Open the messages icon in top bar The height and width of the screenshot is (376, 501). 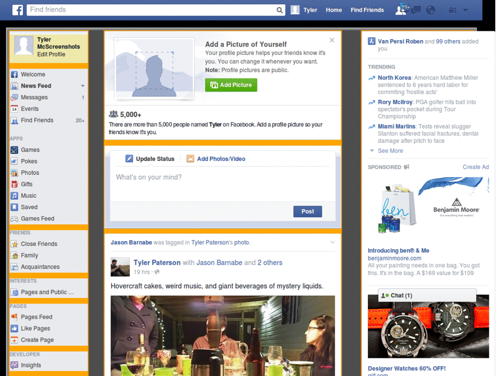[x=416, y=10]
